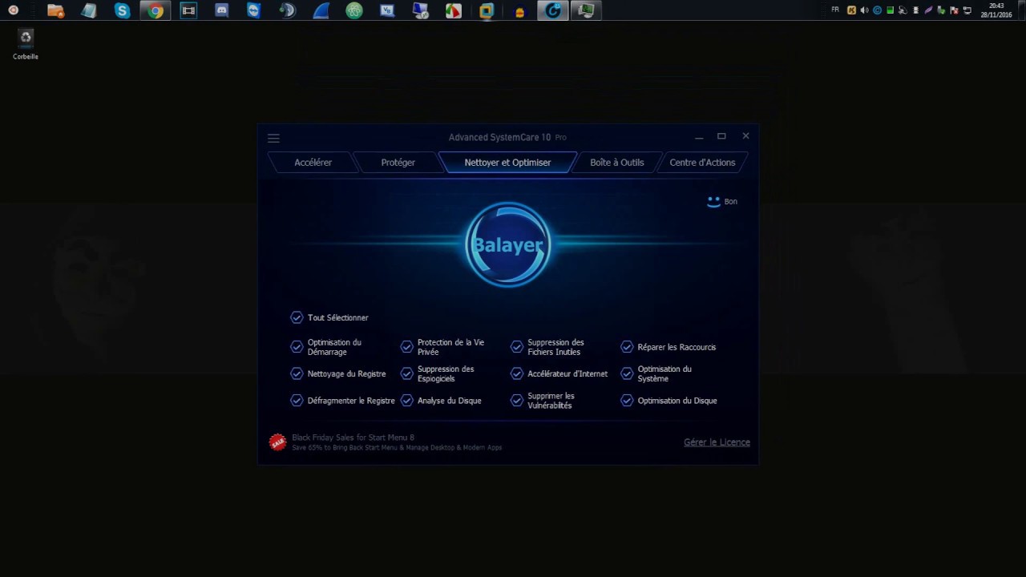Uncheck Défragmenter le Registre

tap(297, 400)
